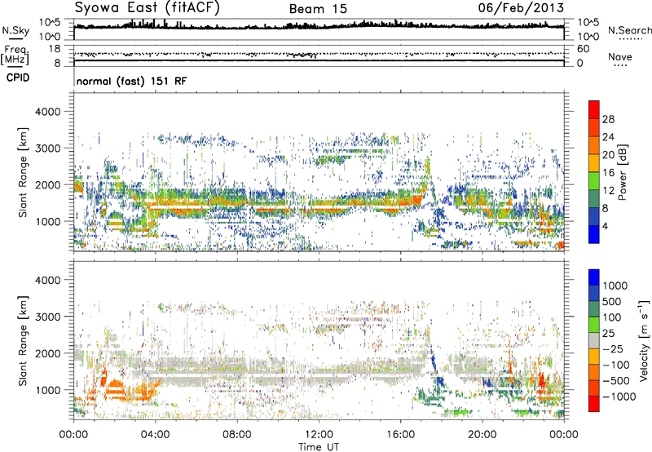Click "10^0" tick next to N.Search

588,37
